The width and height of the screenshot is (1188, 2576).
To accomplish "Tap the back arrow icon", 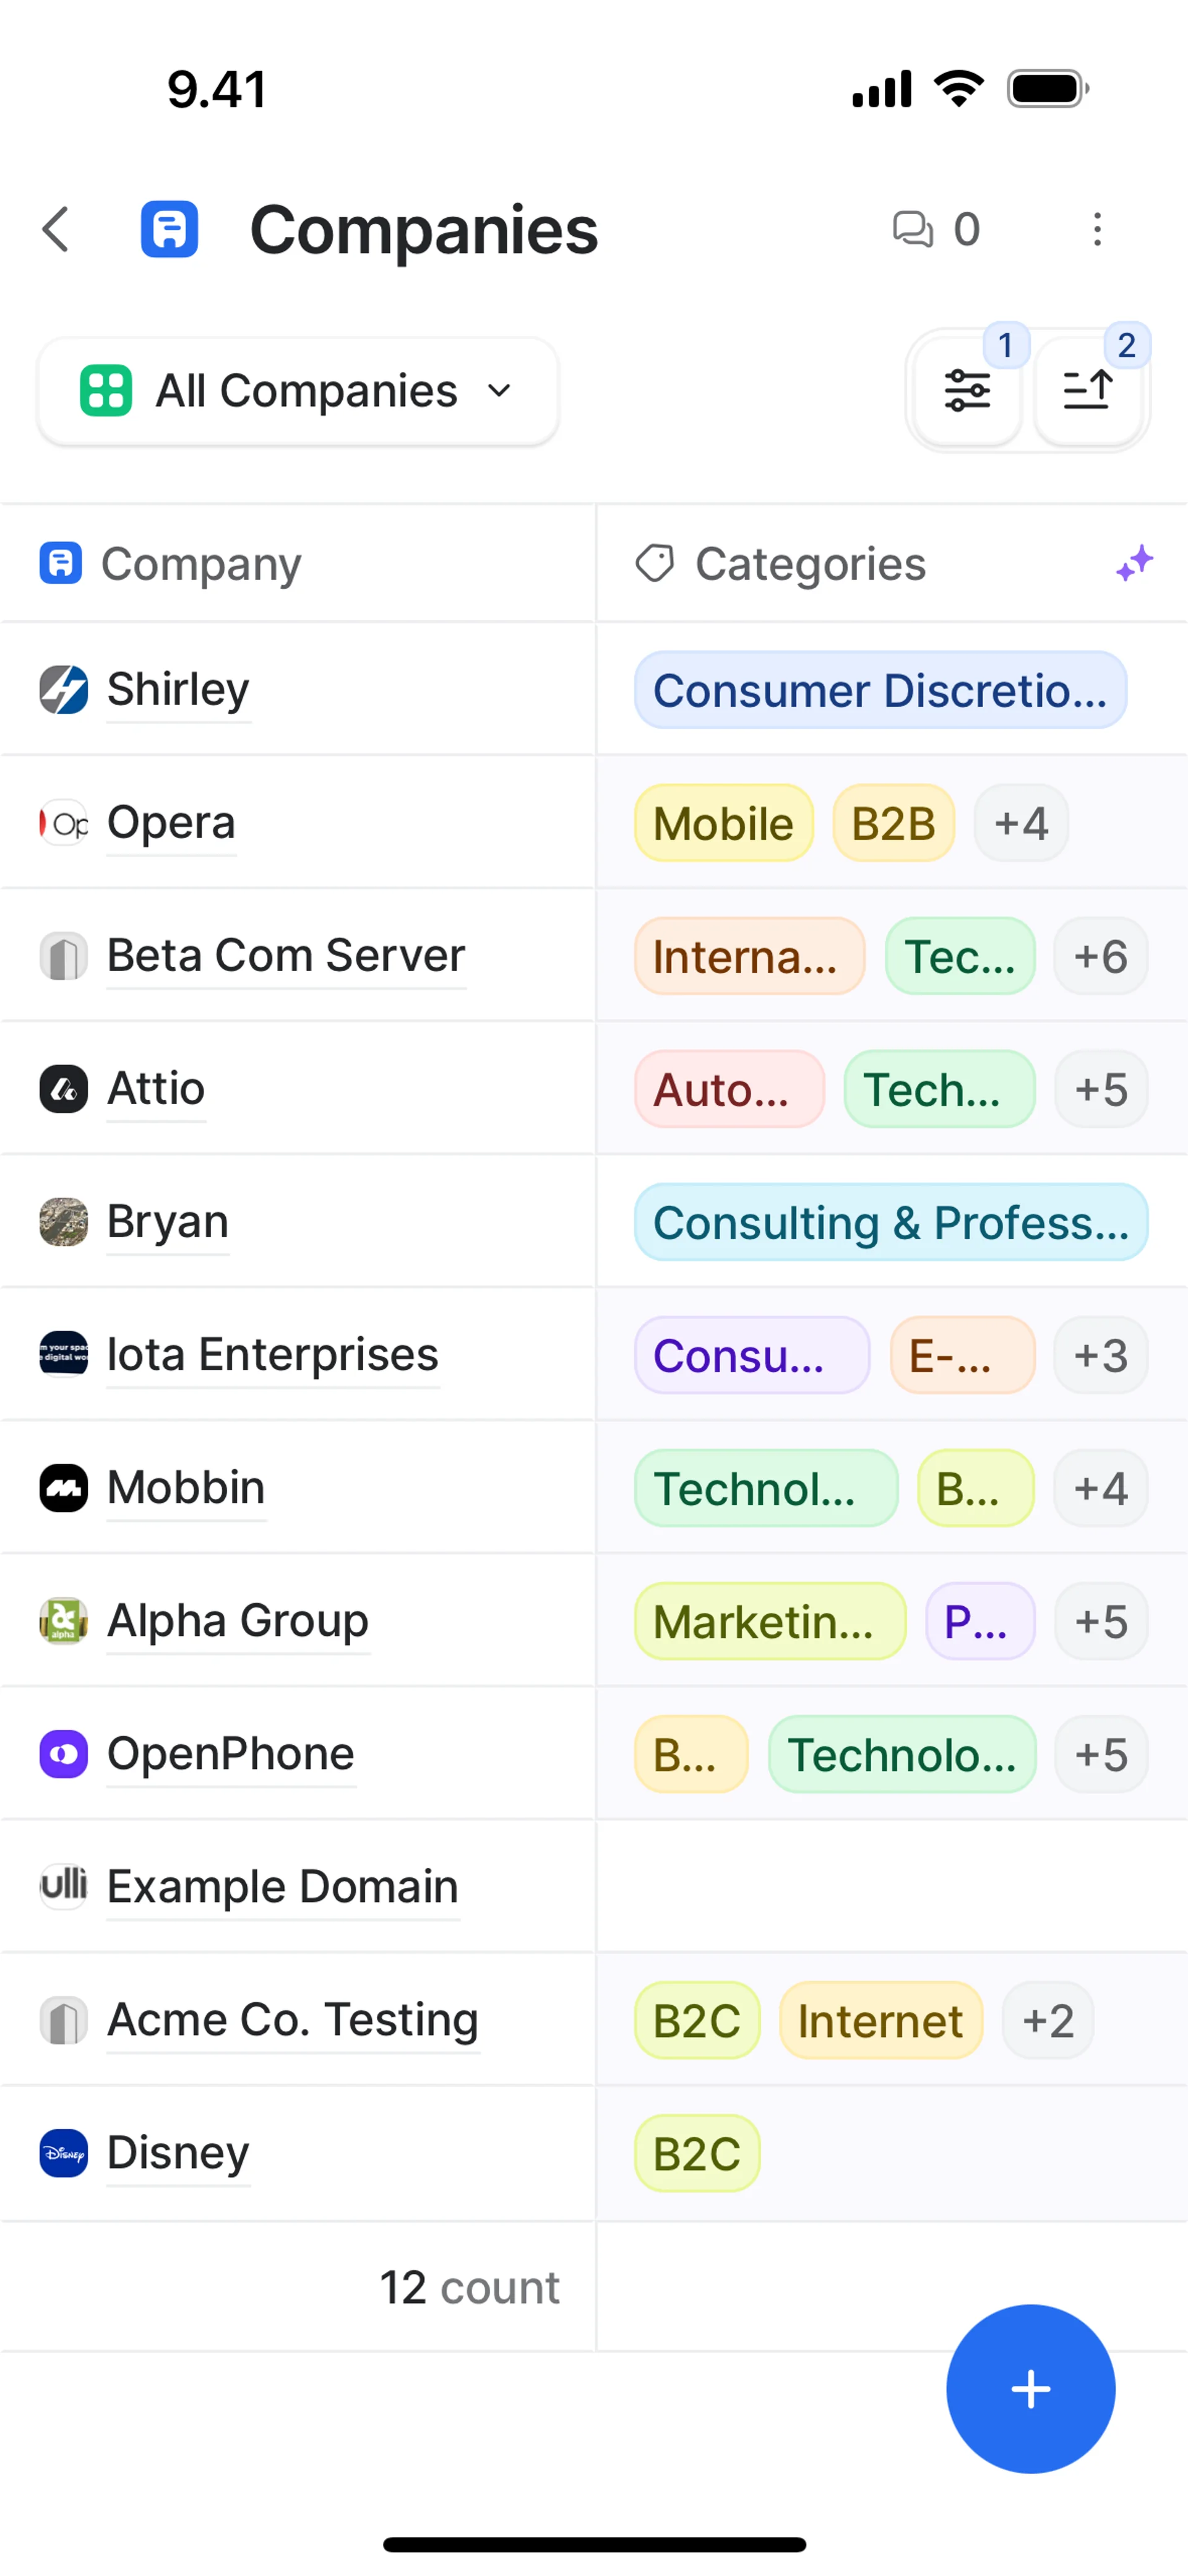I will pyautogui.click(x=57, y=230).
